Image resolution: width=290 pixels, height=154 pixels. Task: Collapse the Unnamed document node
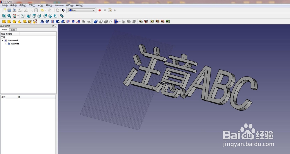[2, 40]
